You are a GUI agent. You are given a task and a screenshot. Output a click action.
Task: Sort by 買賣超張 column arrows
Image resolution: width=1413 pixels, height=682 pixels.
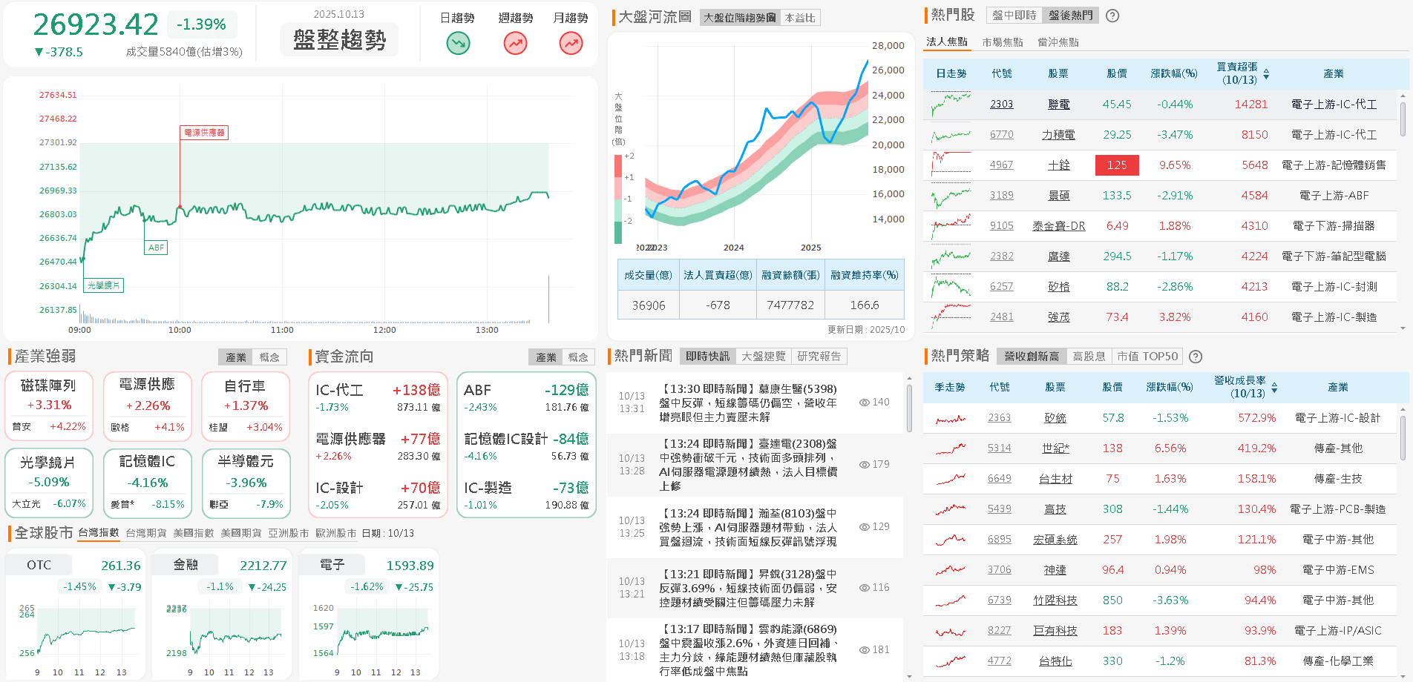(x=1266, y=74)
